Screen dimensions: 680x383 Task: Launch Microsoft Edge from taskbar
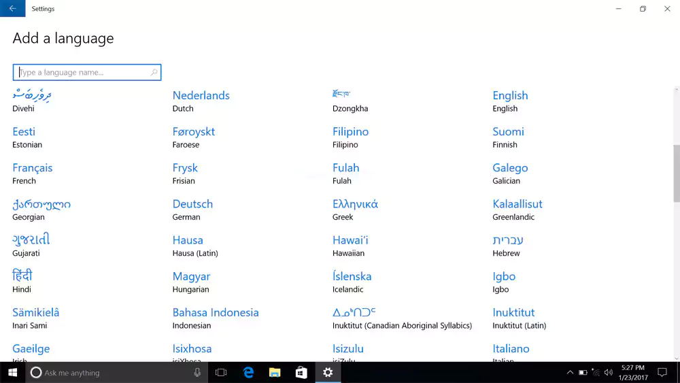pyautogui.click(x=248, y=372)
